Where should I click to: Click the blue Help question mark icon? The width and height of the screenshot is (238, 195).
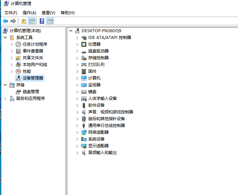click(42, 21)
